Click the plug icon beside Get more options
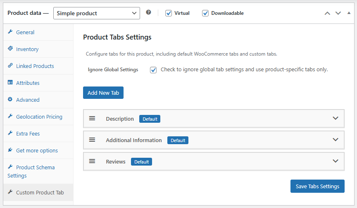Viewport: 357px width, 208px height. coord(10,150)
